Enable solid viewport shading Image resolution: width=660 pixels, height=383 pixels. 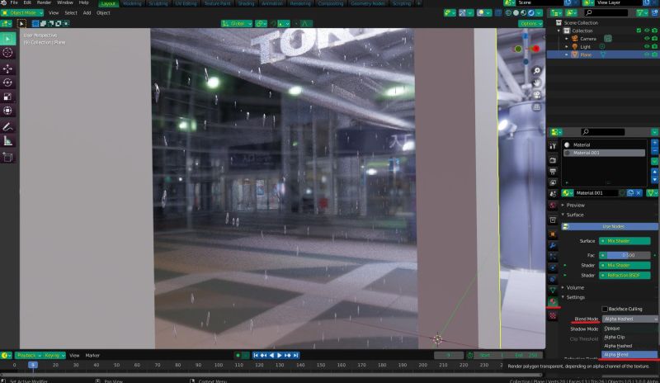[516, 12]
